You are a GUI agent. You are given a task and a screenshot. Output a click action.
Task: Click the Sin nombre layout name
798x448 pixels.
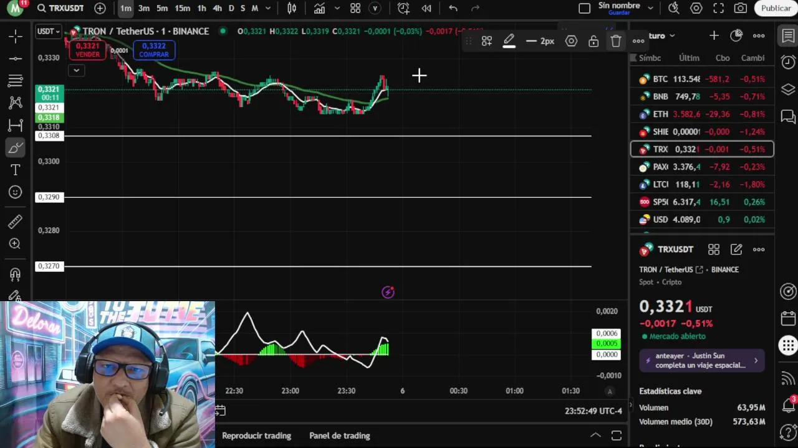(x=619, y=6)
